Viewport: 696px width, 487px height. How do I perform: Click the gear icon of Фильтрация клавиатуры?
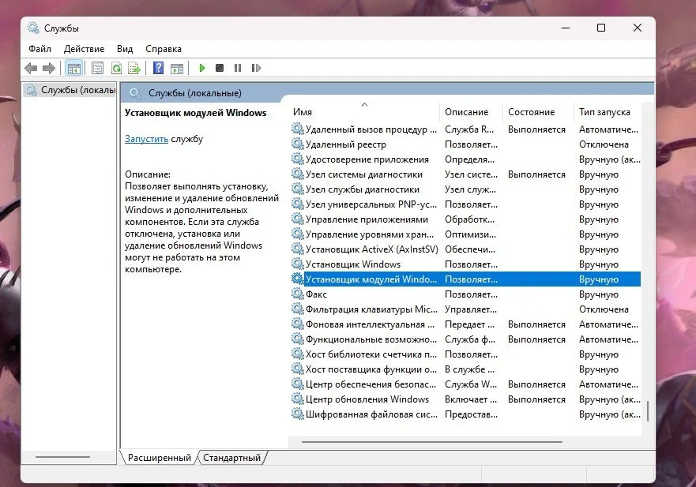point(297,309)
